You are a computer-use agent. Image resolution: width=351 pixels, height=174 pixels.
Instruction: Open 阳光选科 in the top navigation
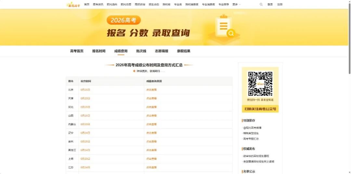112,4
